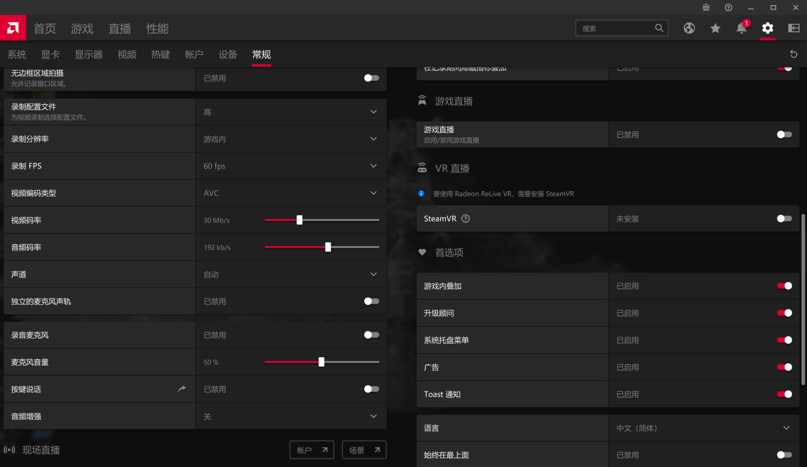
Task: Open 语言 dropdown
Action: tap(704, 428)
